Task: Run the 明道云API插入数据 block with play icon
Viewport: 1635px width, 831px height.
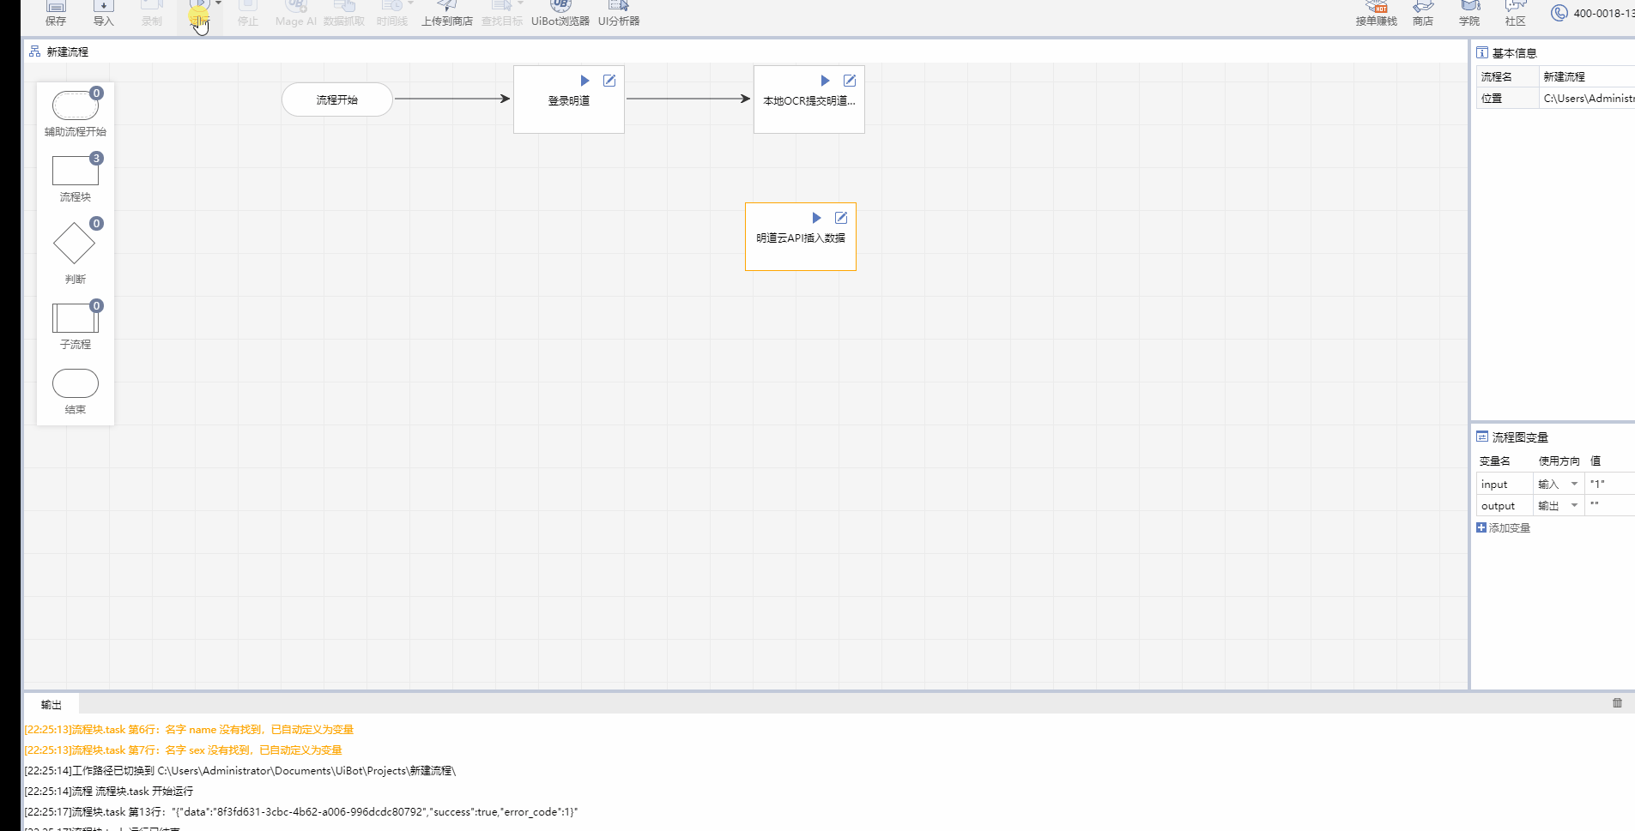Action: (x=817, y=218)
